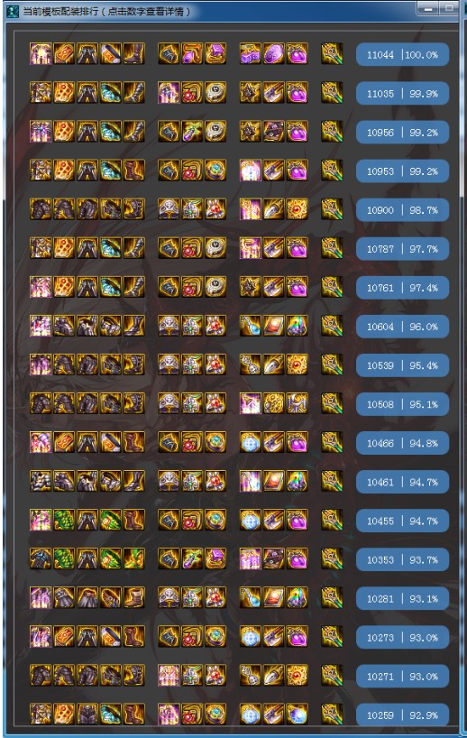Viewport: 467px width, 738px height.
Task: Open the 10353 | 93.7% result
Action: click(402, 559)
